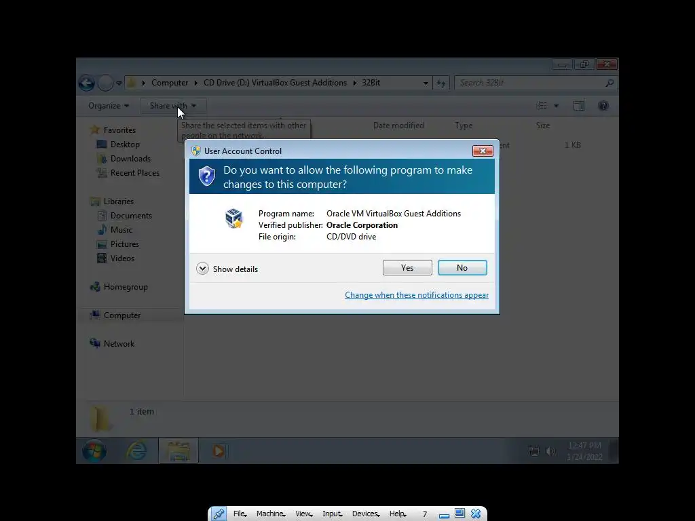
Task: Open recent locations dropdown beside nav arrows
Action: [119, 83]
